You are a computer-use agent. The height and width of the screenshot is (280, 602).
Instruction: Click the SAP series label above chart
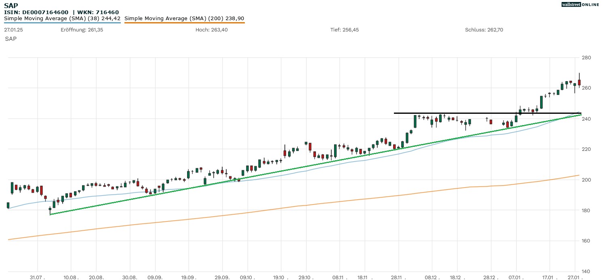pos(11,39)
